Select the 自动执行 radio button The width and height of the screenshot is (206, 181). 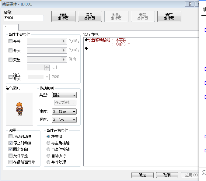[x=48, y=156]
